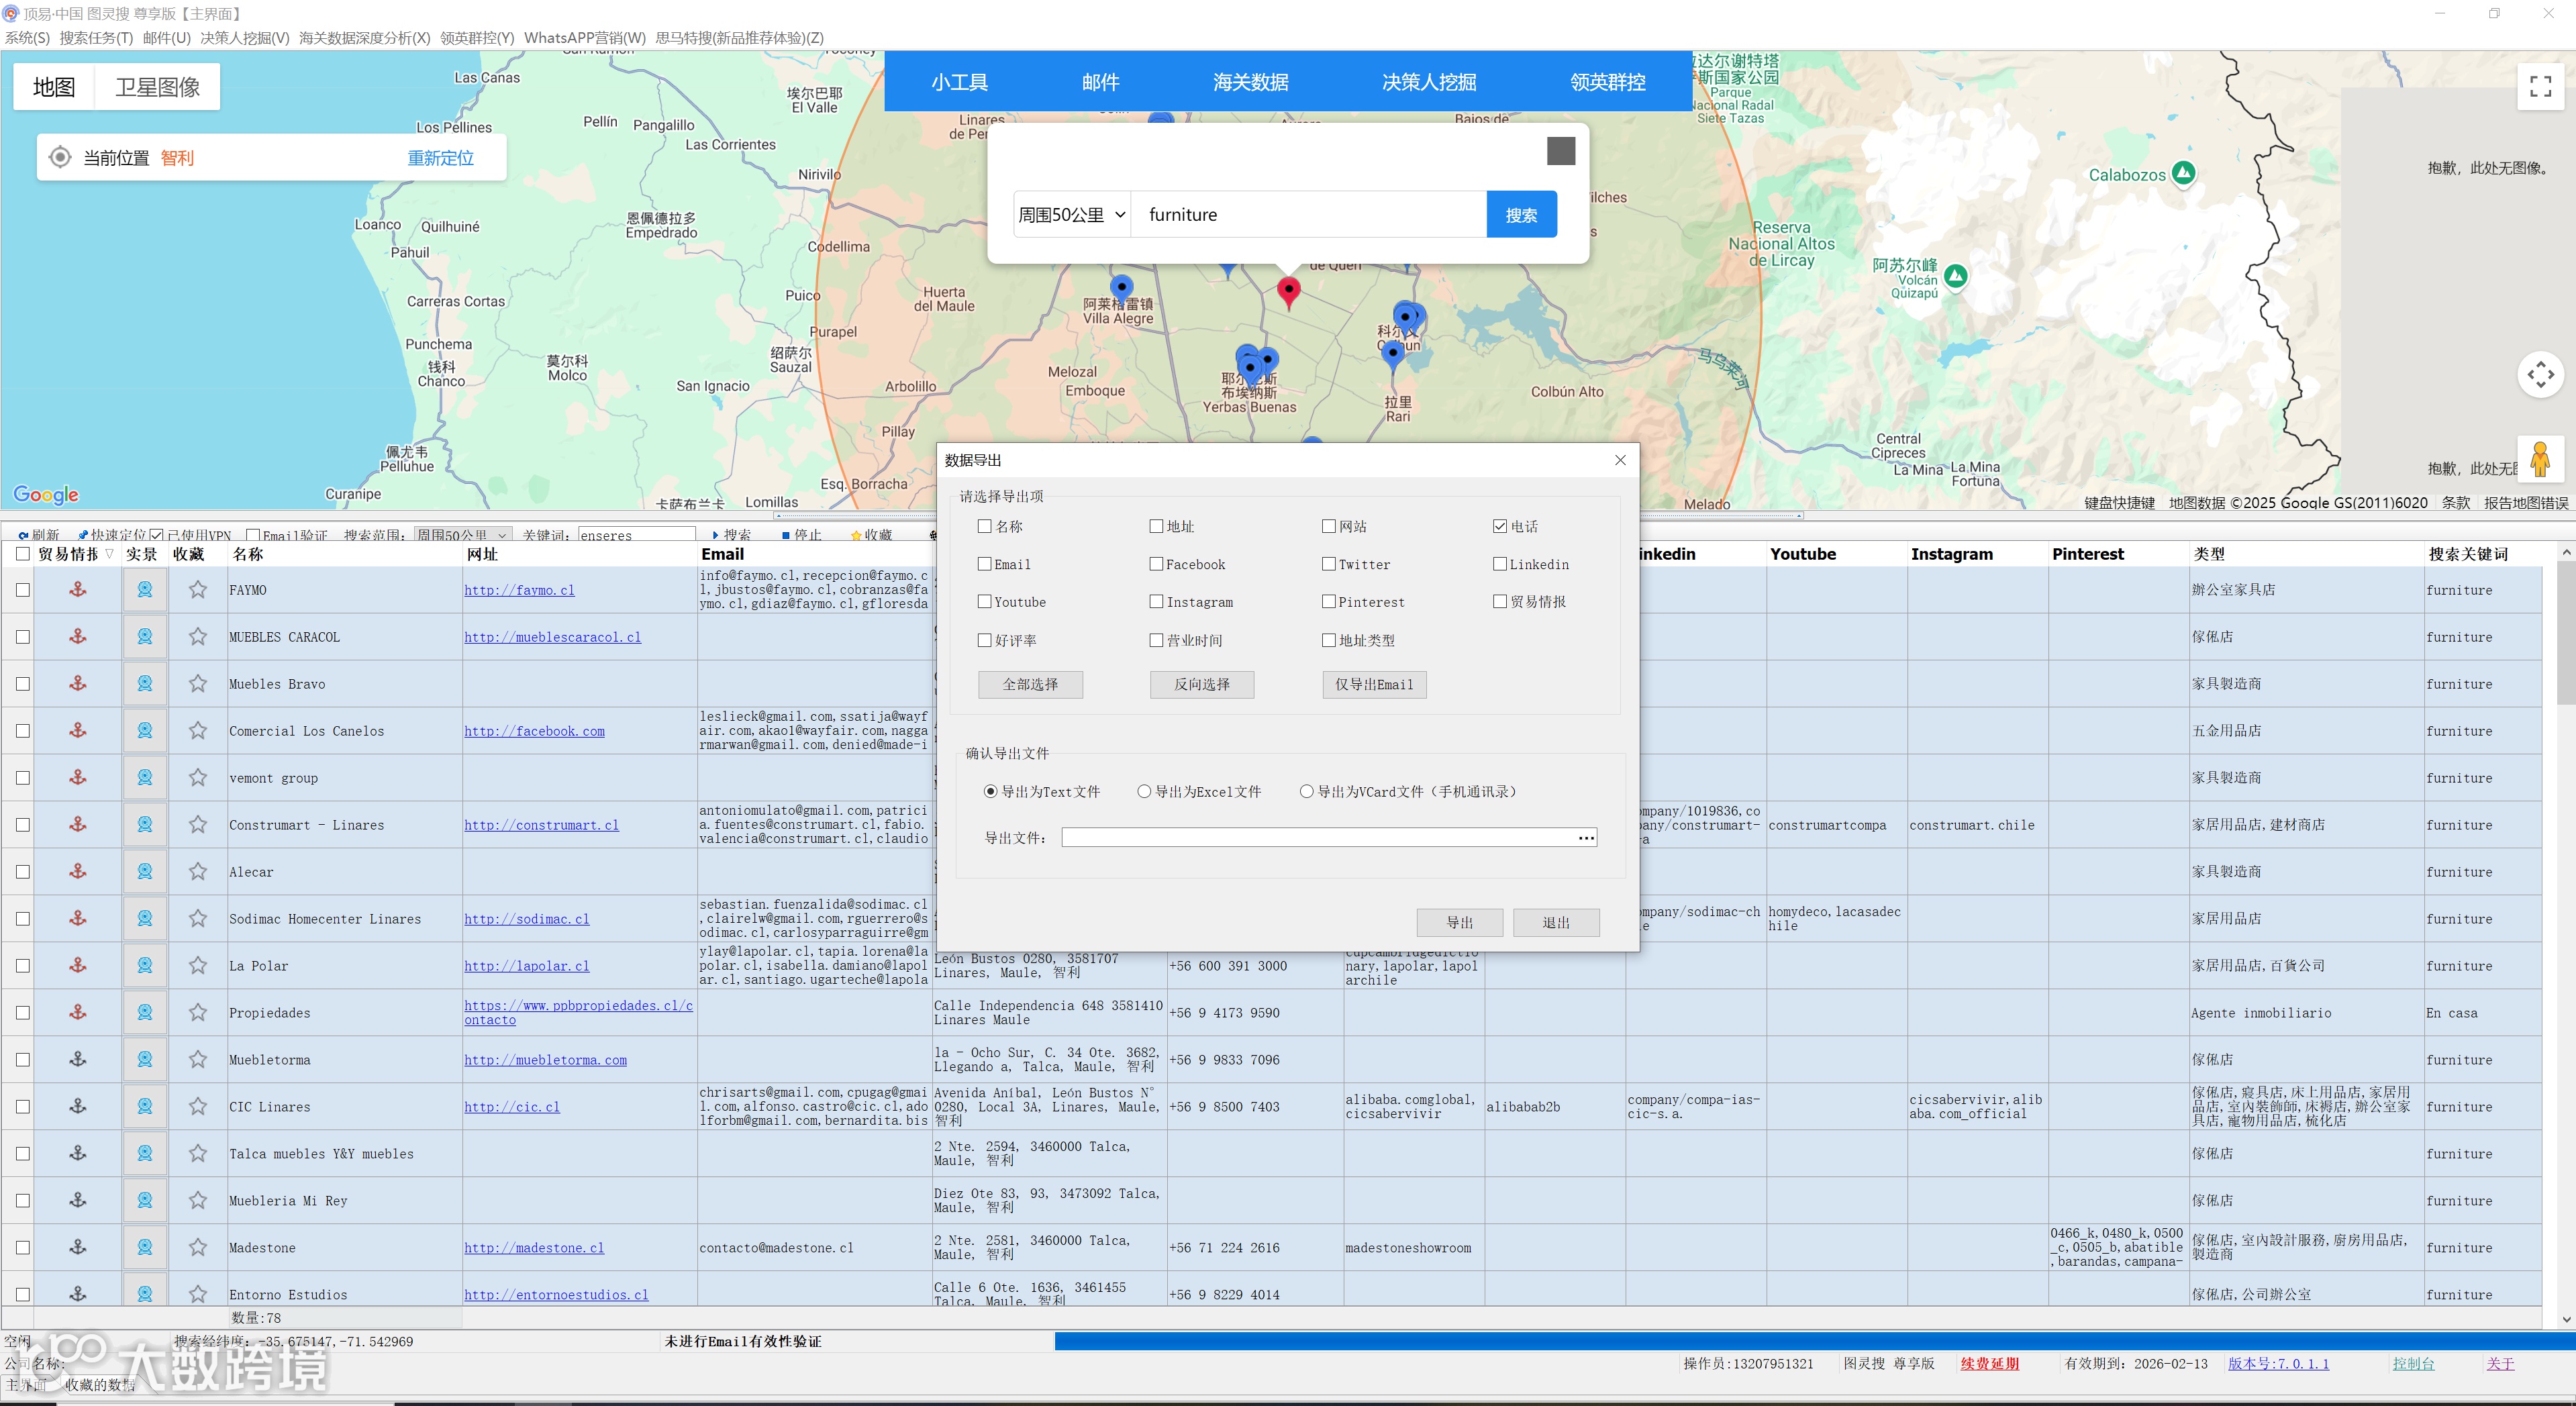Image resolution: width=2576 pixels, height=1406 pixels.
Task: Open the toolbar search range combo box
Action: tap(462, 535)
